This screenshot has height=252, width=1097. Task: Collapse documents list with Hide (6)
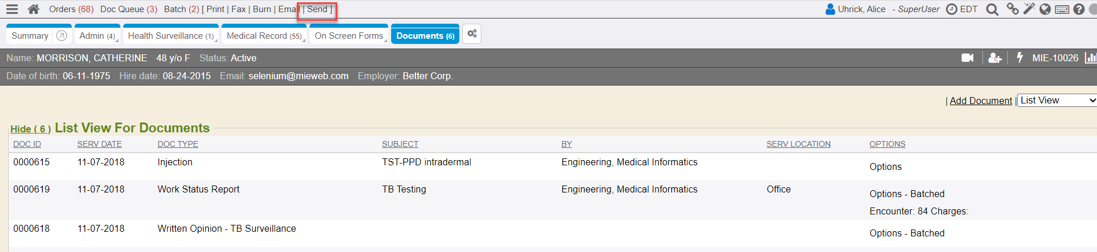pos(30,129)
